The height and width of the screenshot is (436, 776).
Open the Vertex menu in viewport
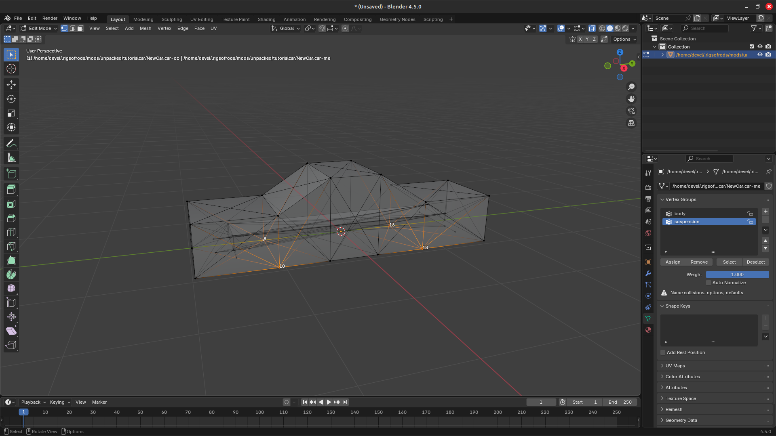point(164,28)
